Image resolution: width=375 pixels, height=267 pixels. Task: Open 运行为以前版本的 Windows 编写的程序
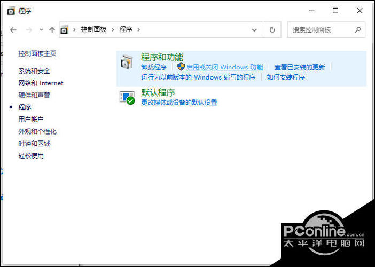(x=198, y=77)
